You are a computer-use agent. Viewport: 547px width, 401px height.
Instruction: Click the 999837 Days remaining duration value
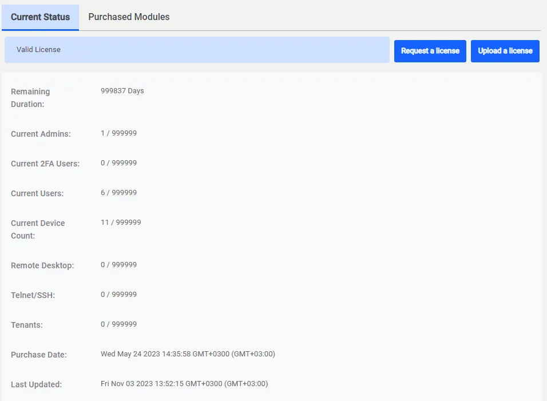[x=122, y=90]
